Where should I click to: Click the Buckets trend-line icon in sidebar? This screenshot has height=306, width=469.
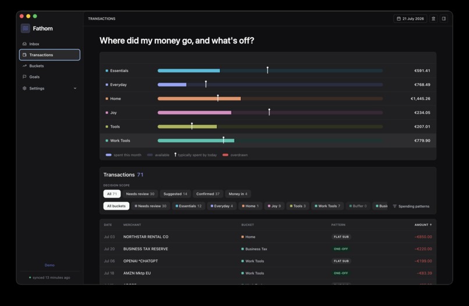click(24, 66)
